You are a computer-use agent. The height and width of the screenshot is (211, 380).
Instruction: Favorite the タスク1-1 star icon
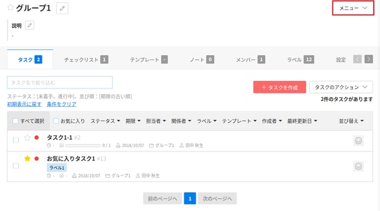pos(27,138)
